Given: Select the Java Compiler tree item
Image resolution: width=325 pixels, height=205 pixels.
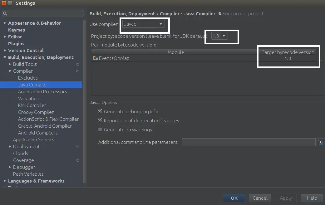Looking at the screenshot, I should (41, 85).
